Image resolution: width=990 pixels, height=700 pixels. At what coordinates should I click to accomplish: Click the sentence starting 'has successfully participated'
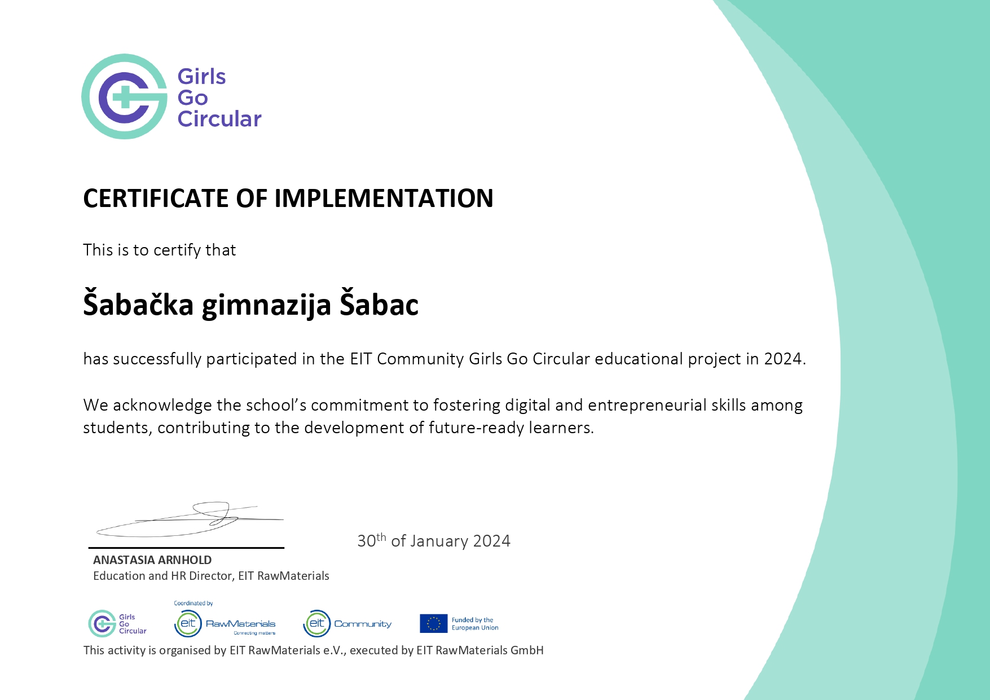tap(445, 359)
